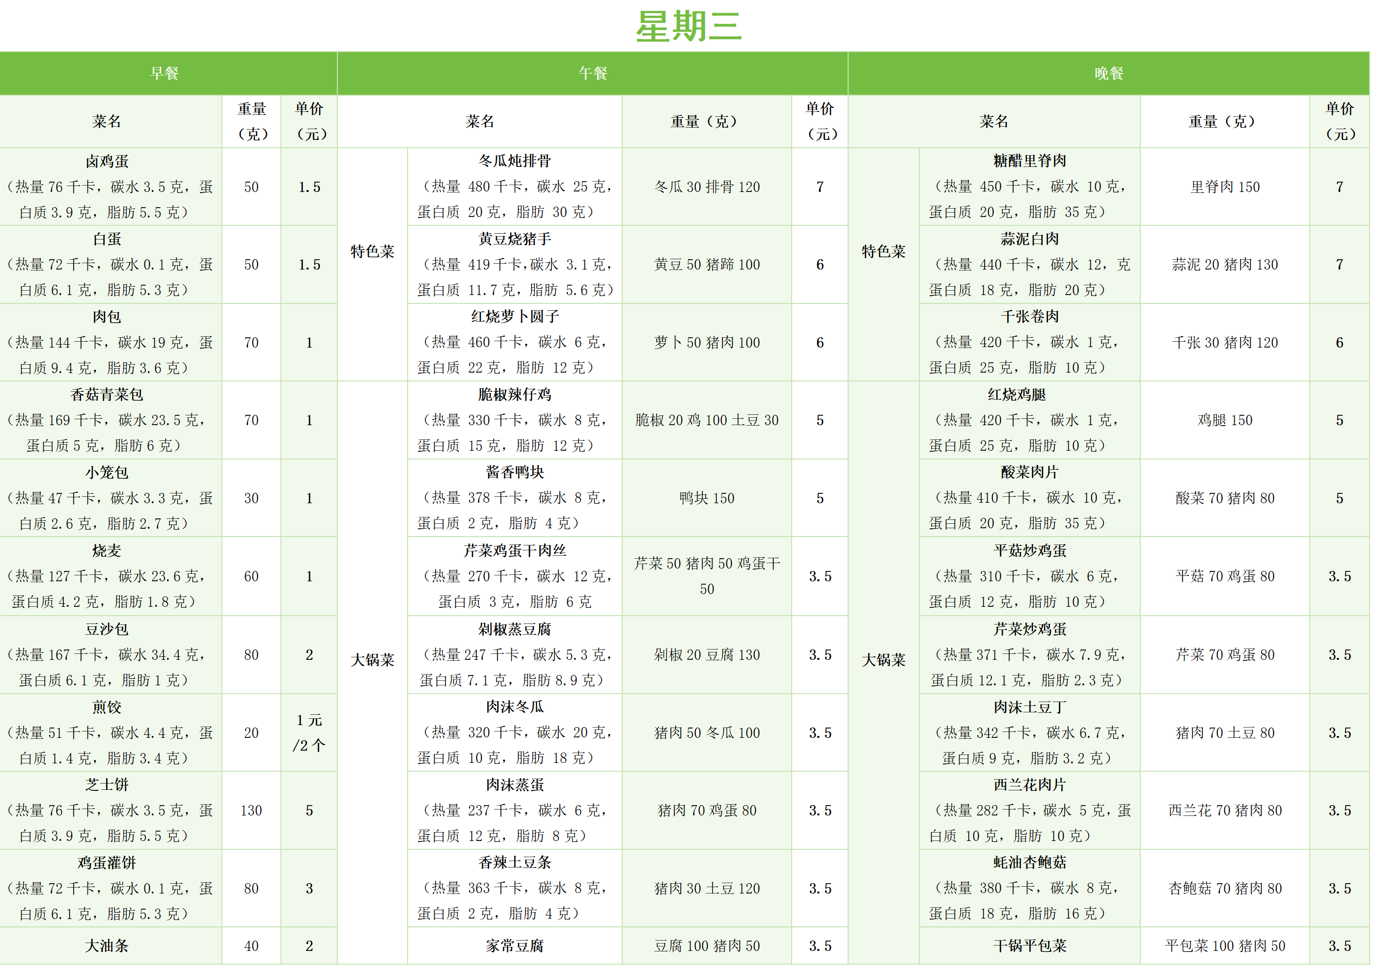Click the 星期三 title heading
The image size is (1378, 974).
tap(689, 27)
